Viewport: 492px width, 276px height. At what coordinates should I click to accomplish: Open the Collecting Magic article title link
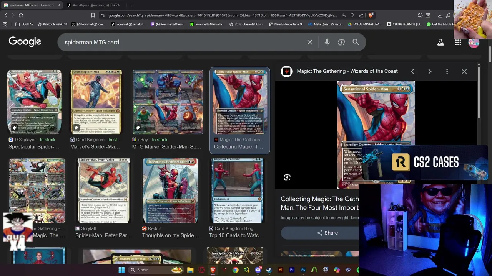tap(320, 203)
